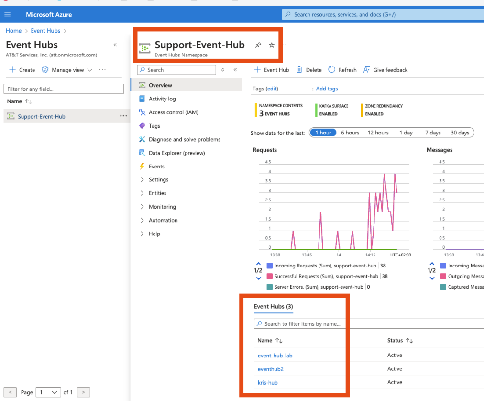This screenshot has height=401, width=484.
Task: Open the ellipsis next to Manage view
Action: pos(102,69)
